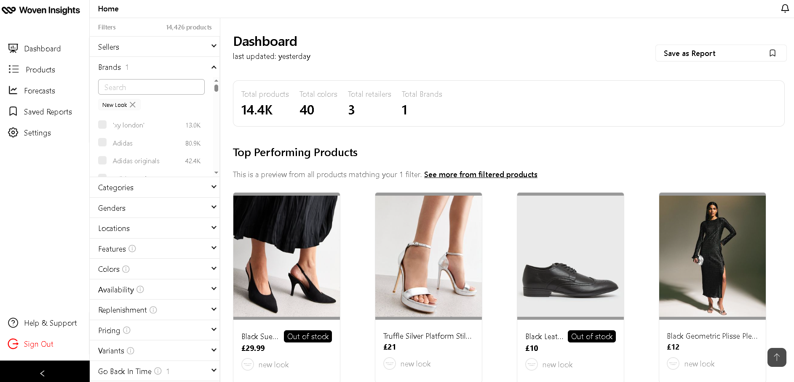The image size is (794, 382).
Task: Show info for Colors filter
Action: point(126,269)
